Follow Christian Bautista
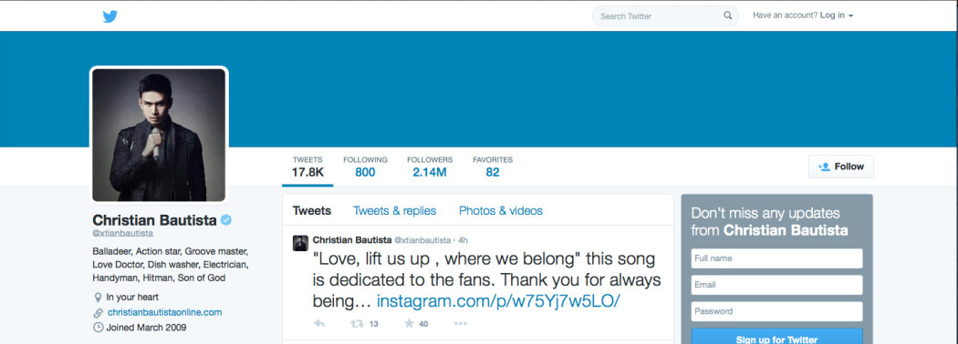 coord(840,167)
